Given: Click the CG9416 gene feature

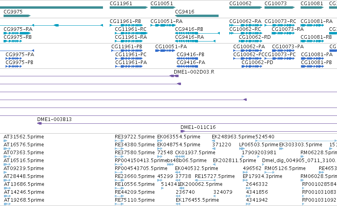Looking at the screenshot, I should [x=197, y=16].
